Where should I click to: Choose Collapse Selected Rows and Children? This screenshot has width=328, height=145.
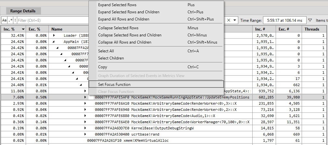coord(156,35)
